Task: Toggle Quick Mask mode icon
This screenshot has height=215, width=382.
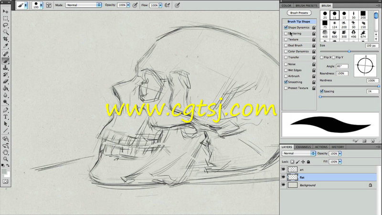Action: pyautogui.click(x=5, y=182)
